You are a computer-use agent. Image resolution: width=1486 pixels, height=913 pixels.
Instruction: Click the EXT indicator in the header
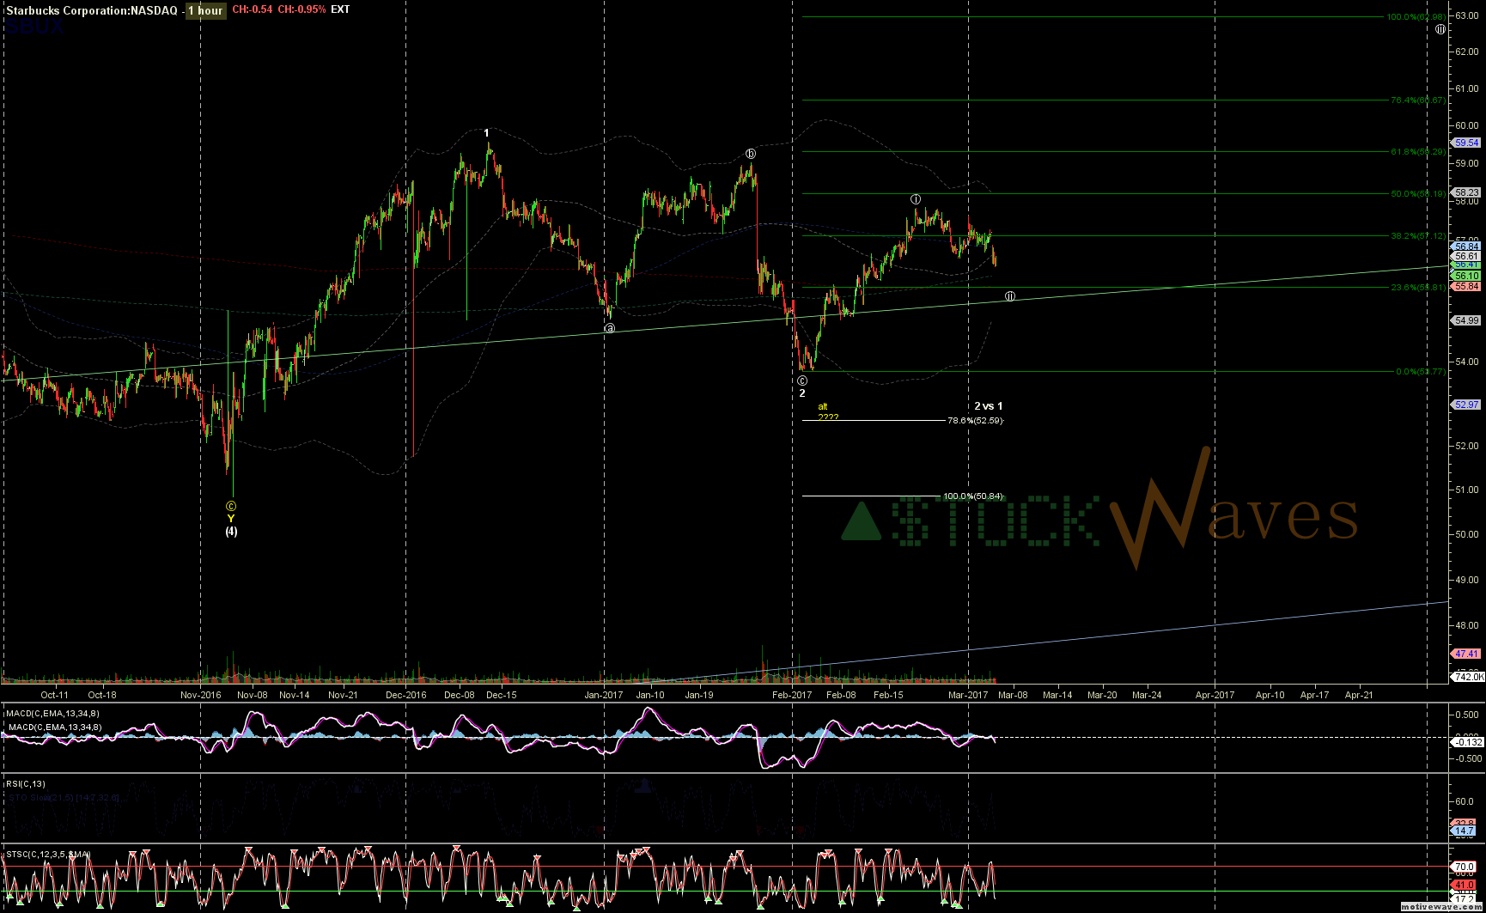click(x=340, y=9)
